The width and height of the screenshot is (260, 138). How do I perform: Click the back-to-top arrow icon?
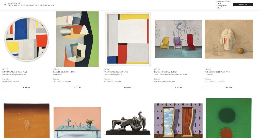click(x=5, y=5)
